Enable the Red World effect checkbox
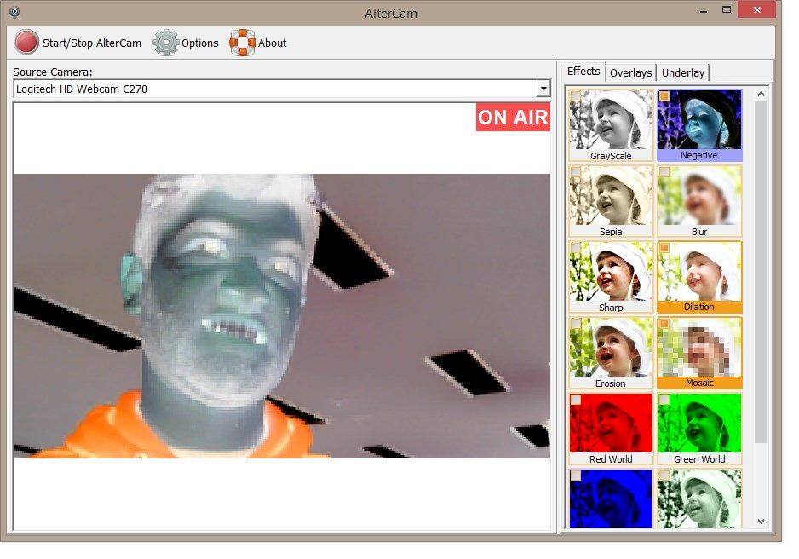Screen dimensions: 799x559 (576, 400)
